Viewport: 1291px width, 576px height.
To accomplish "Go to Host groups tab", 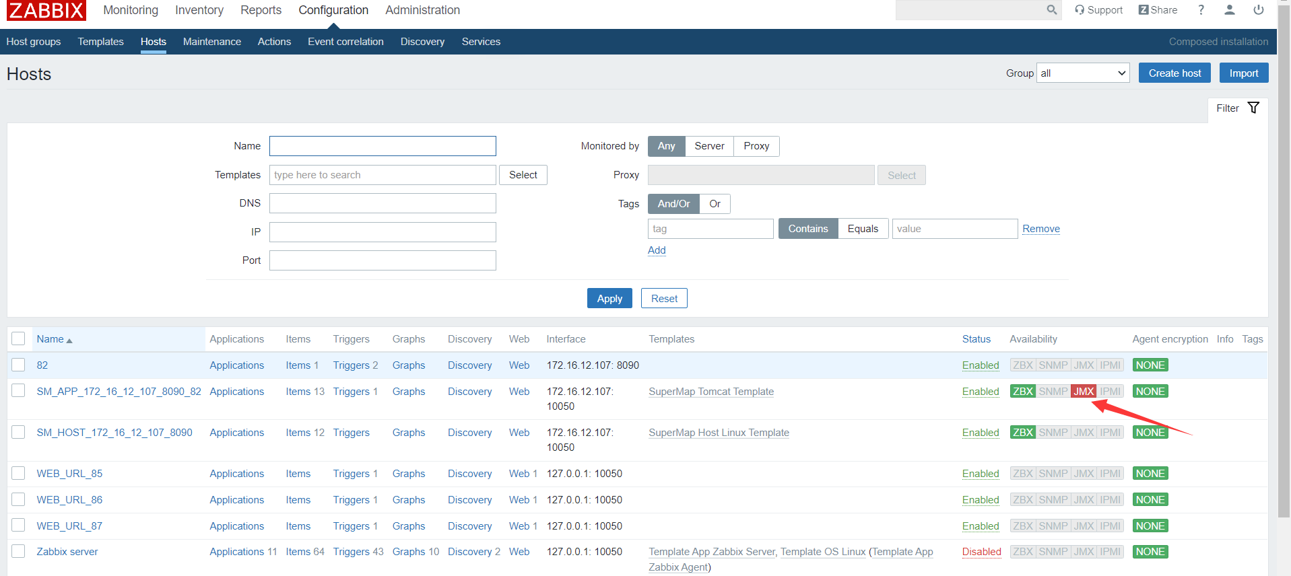I will (x=34, y=42).
